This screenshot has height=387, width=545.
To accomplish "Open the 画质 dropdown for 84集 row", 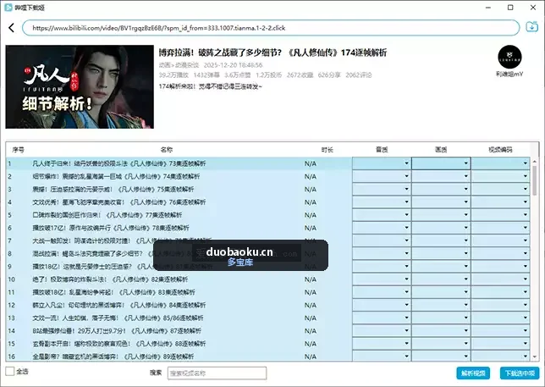I will [441, 305].
